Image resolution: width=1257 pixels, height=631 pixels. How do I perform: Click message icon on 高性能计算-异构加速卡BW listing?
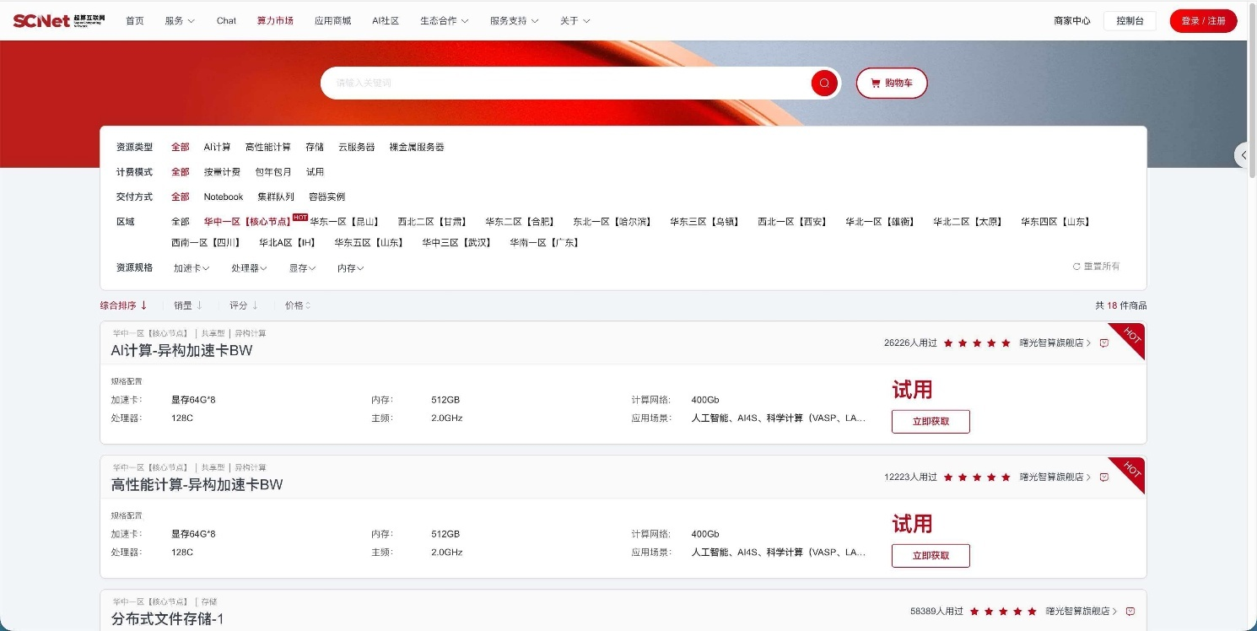click(1104, 477)
